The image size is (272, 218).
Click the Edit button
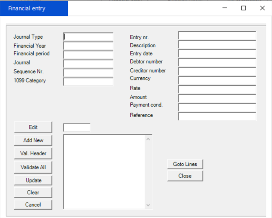point(33,127)
